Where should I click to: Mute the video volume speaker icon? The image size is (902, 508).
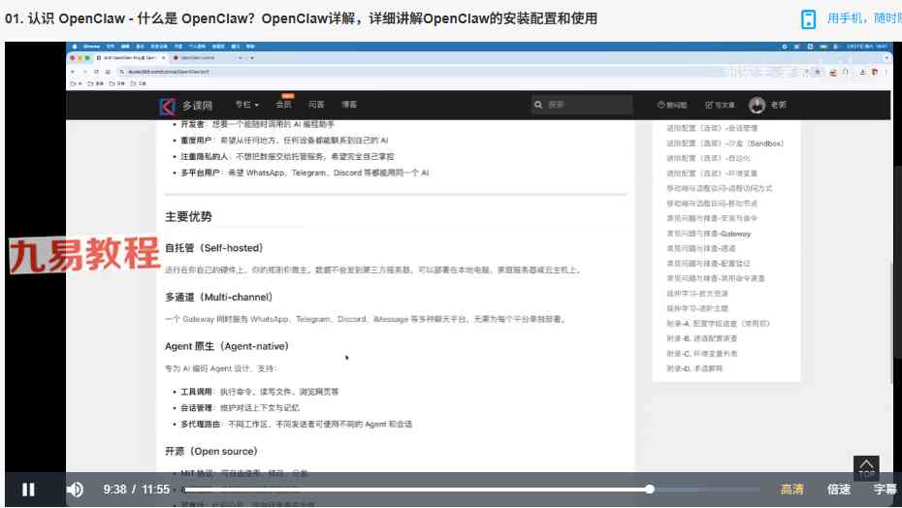point(75,490)
